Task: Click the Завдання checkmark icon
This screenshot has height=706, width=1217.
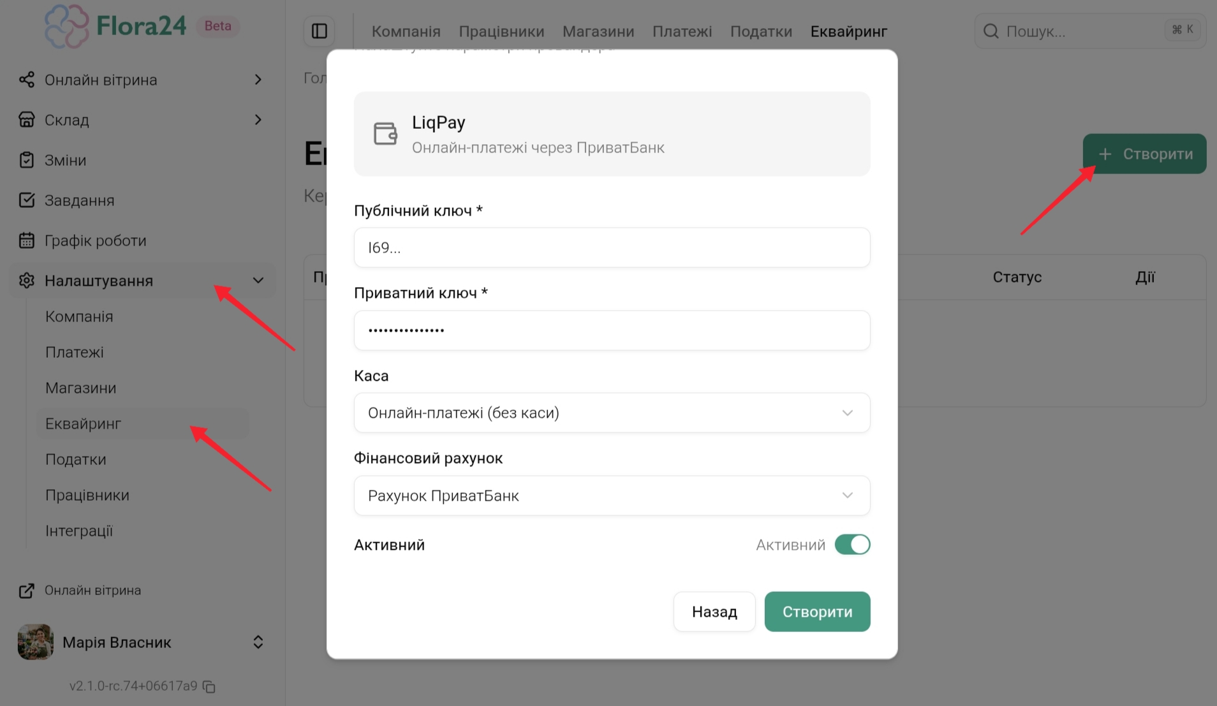Action: [27, 200]
